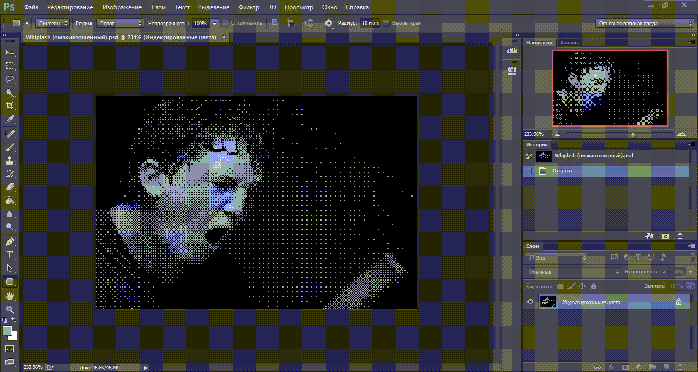Select the Blur tool
The width and height of the screenshot is (698, 372).
tap(10, 214)
